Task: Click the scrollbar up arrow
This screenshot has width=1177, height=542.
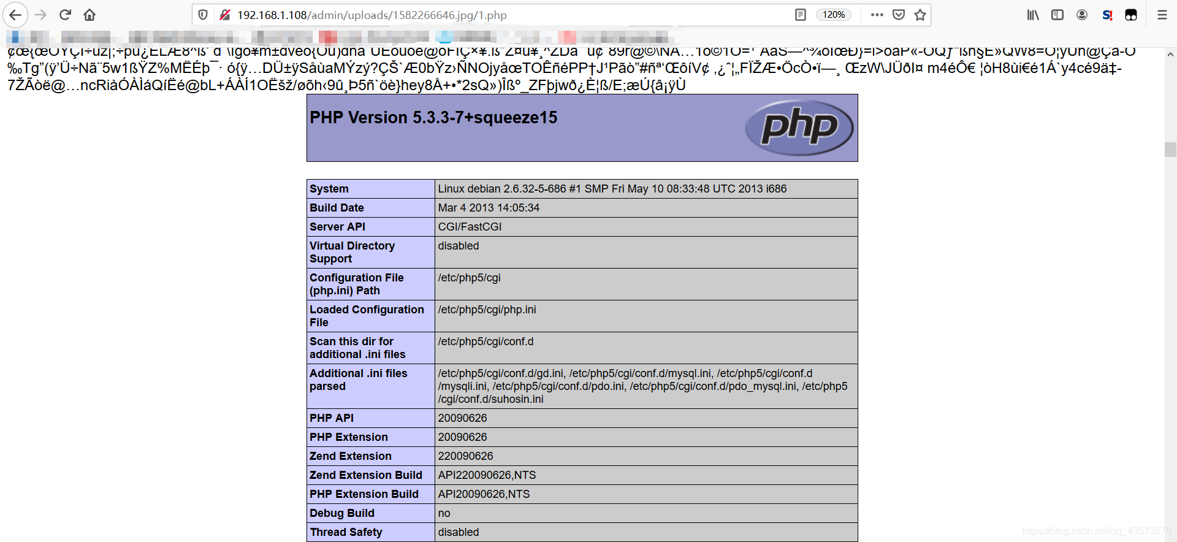Action: (1170, 54)
